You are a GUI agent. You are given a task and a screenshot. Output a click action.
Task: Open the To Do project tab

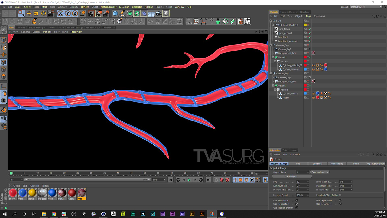click(356, 164)
